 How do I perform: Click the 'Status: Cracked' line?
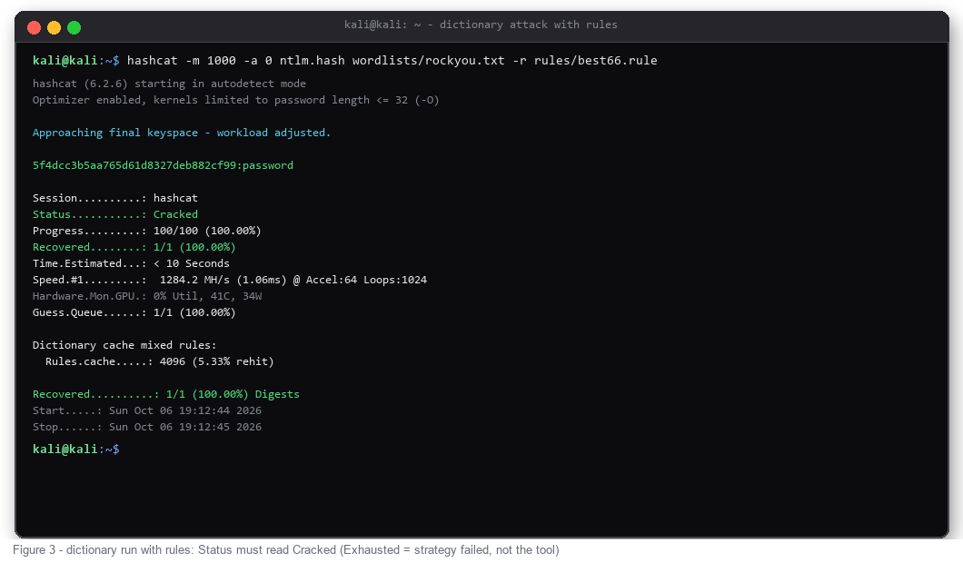114,214
